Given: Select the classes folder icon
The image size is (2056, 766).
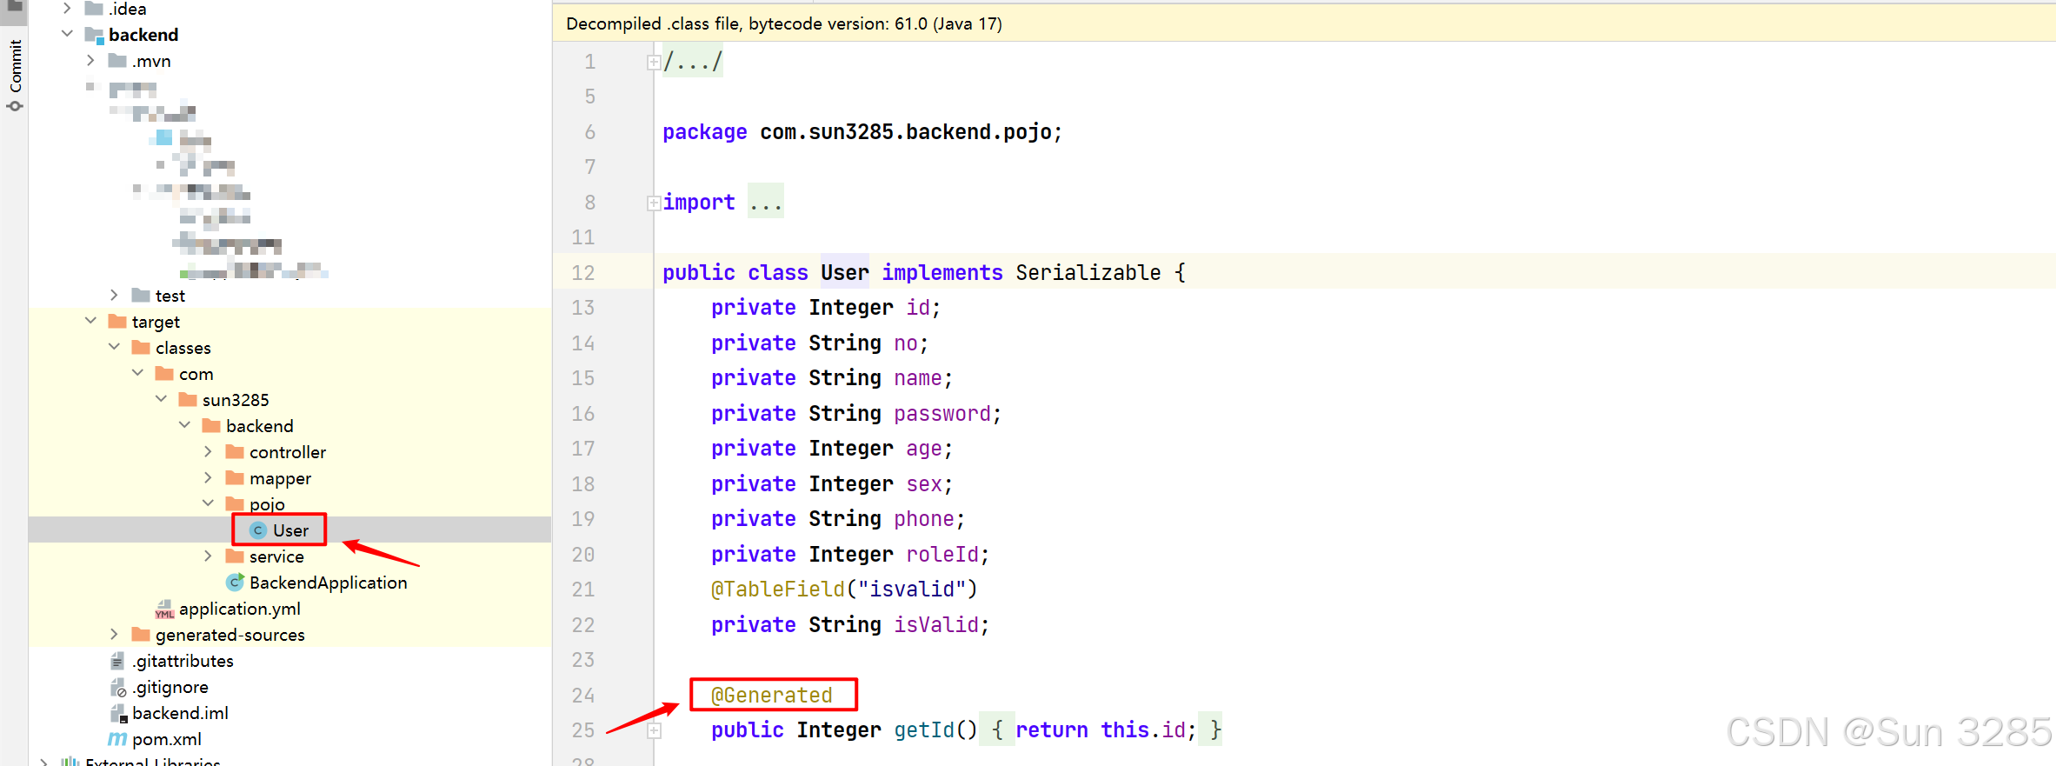Looking at the screenshot, I should pos(141,347).
